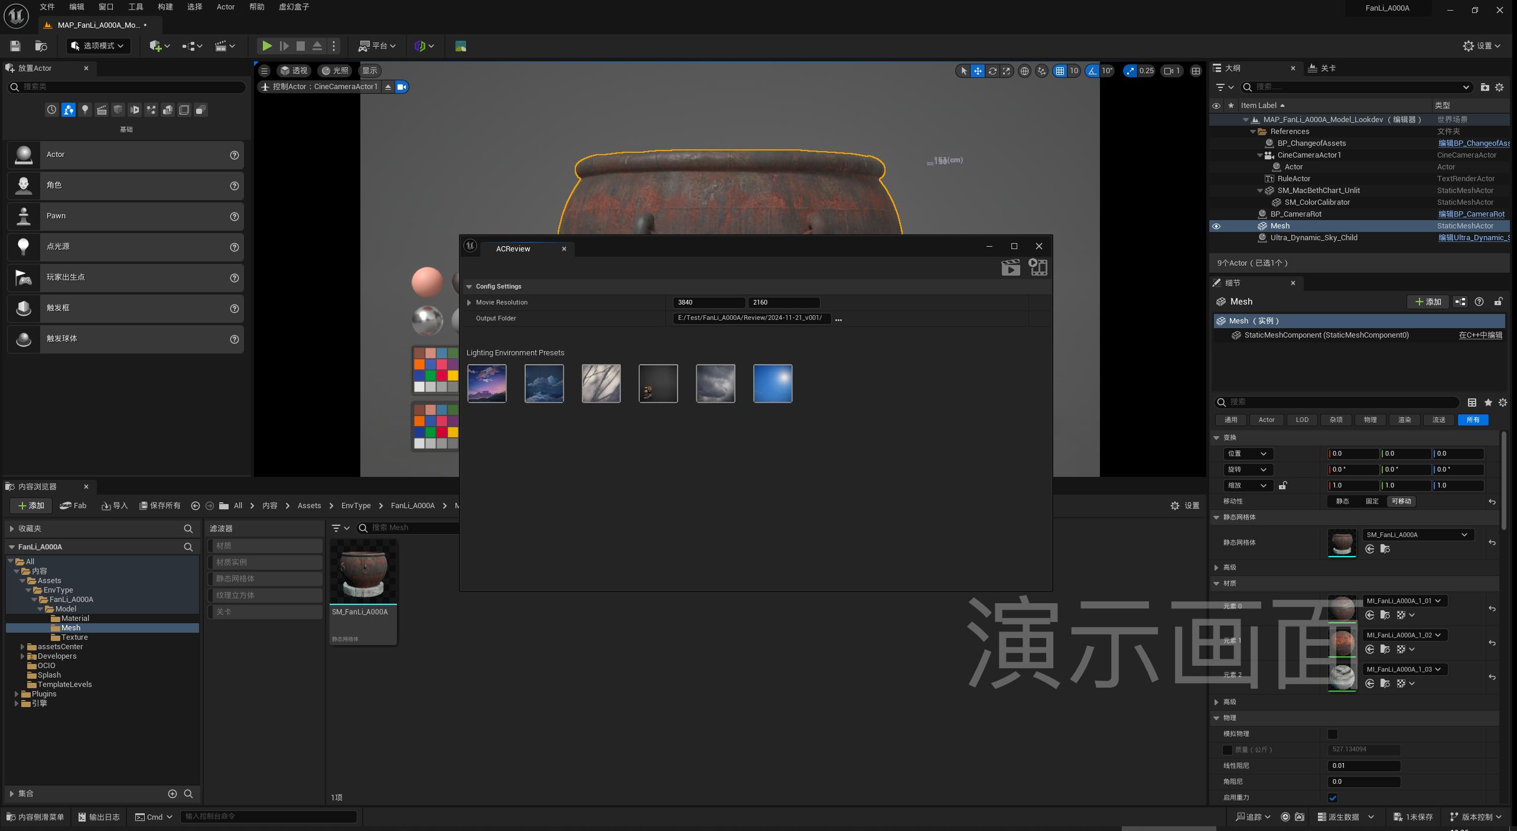Click the Add button in Content Browser
Image resolution: width=1517 pixels, height=831 pixels.
(31, 506)
